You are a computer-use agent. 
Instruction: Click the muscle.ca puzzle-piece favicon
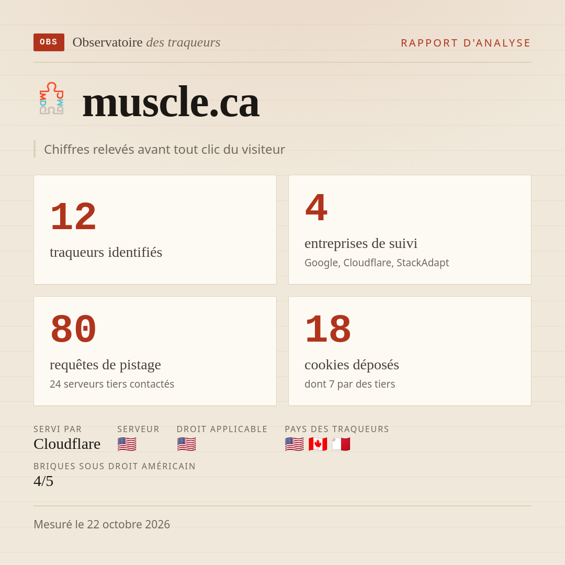point(51,98)
